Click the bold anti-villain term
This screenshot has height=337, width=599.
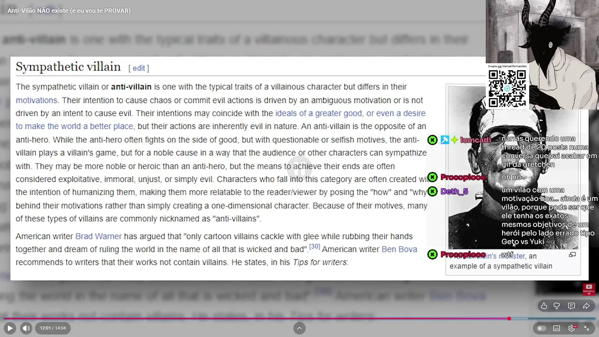(x=131, y=87)
